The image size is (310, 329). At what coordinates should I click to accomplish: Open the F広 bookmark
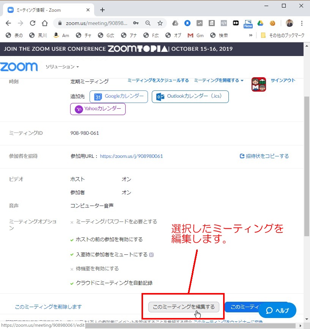coord(151,36)
